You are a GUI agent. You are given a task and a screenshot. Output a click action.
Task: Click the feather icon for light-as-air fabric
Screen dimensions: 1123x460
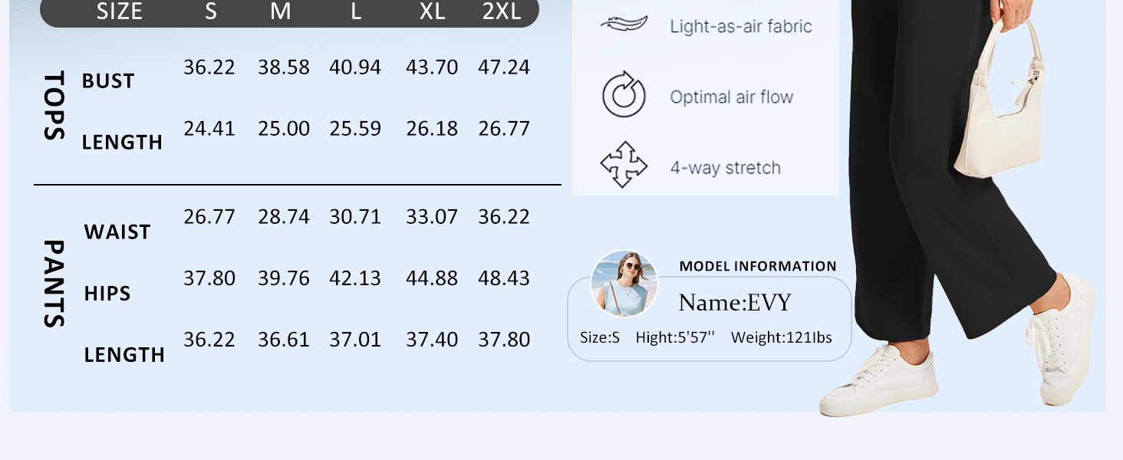624,25
